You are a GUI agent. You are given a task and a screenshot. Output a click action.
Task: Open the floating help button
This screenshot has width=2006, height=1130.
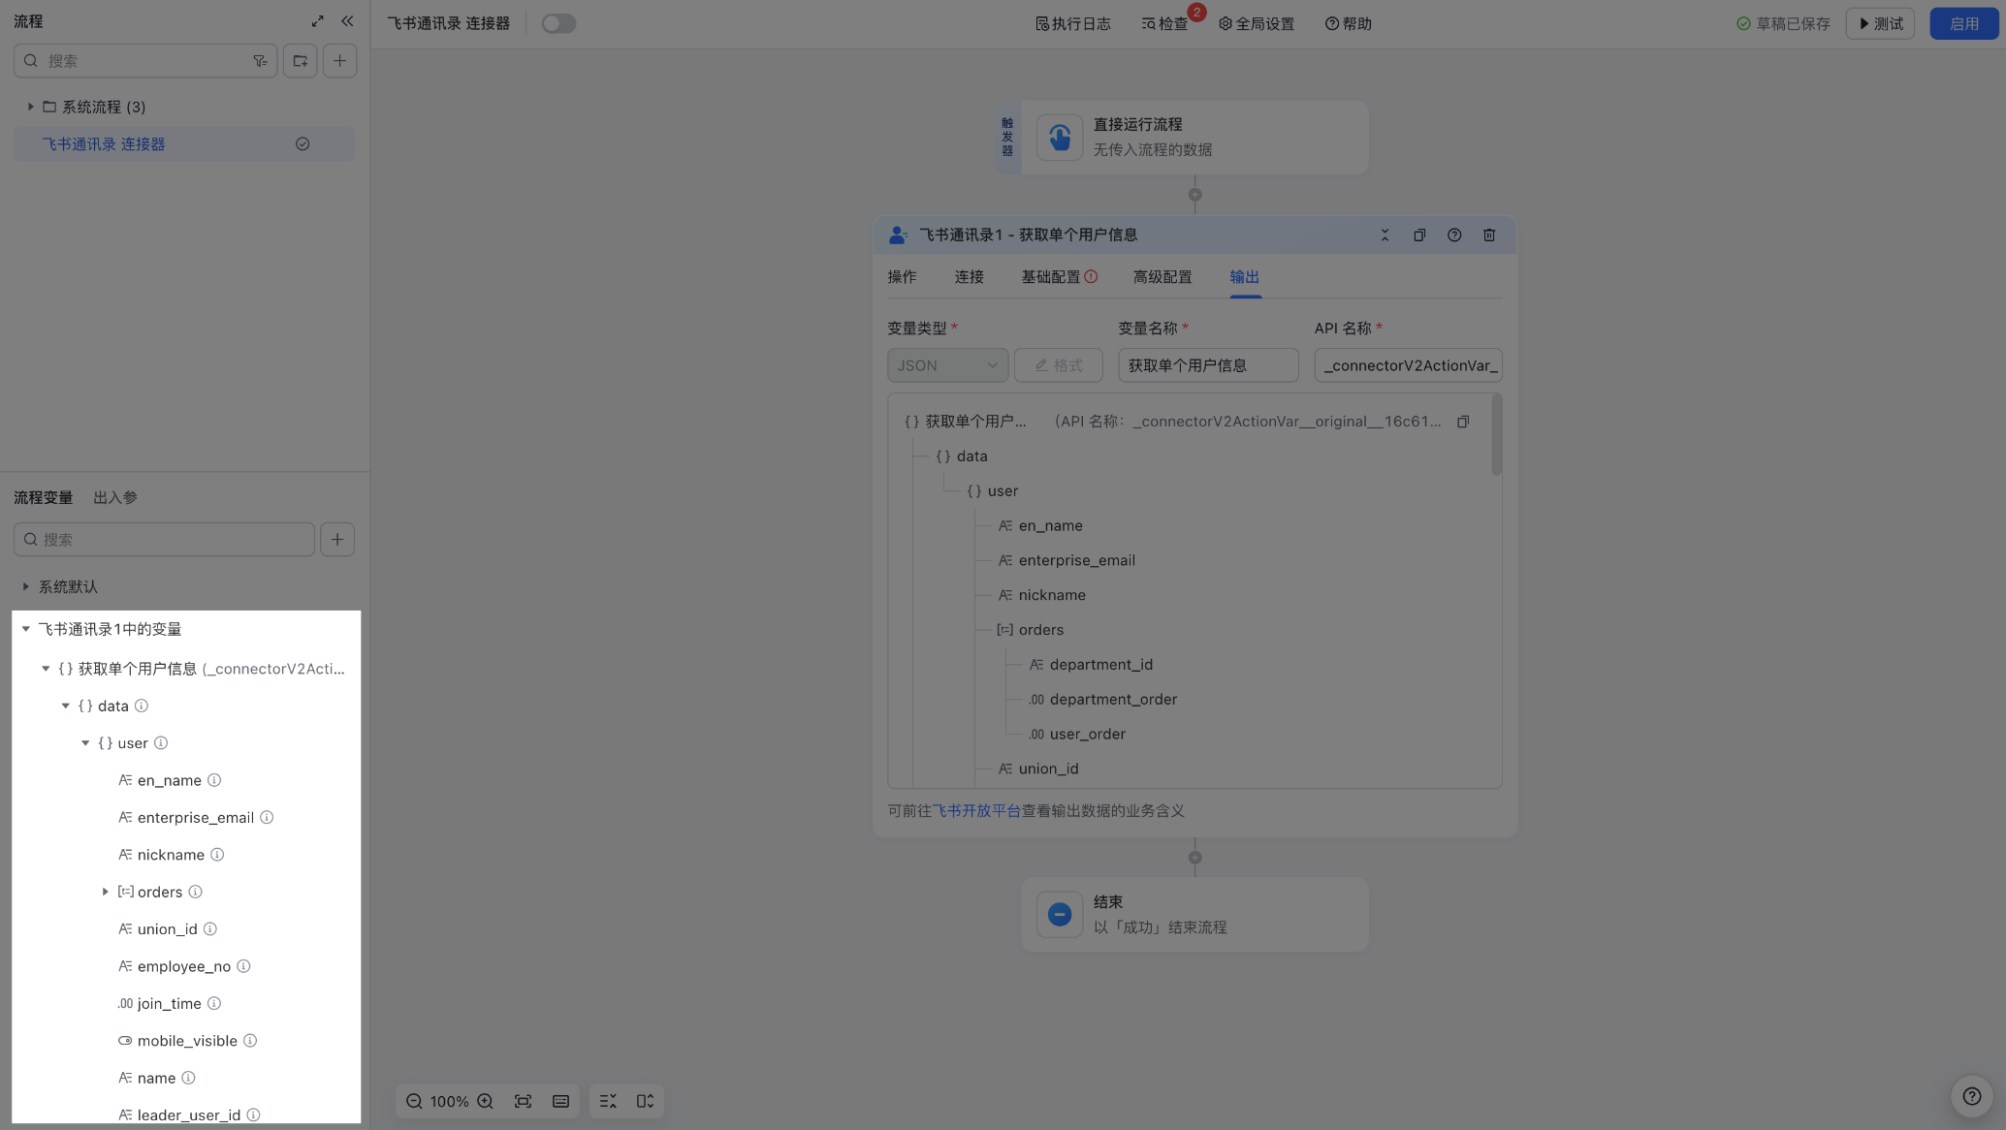point(1971,1096)
